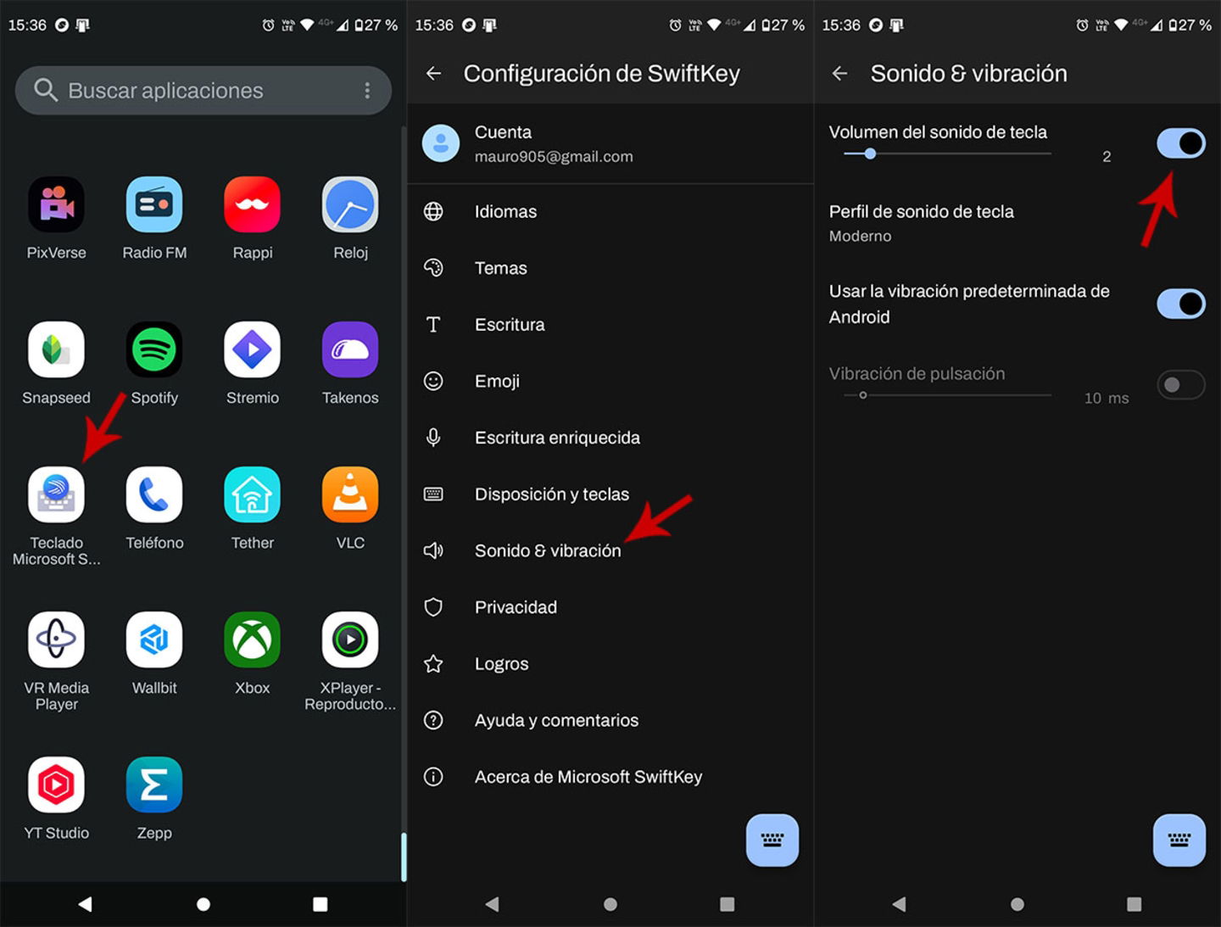Open the Cuenta account entry
Screen dimensions: 1221x927
(x=610, y=143)
